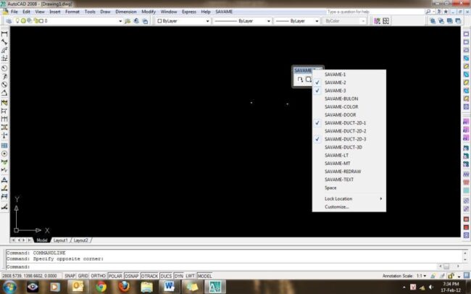Image resolution: width=471 pixels, height=294 pixels.
Task: Select the baseline dimension tool
Action: click(4, 111)
